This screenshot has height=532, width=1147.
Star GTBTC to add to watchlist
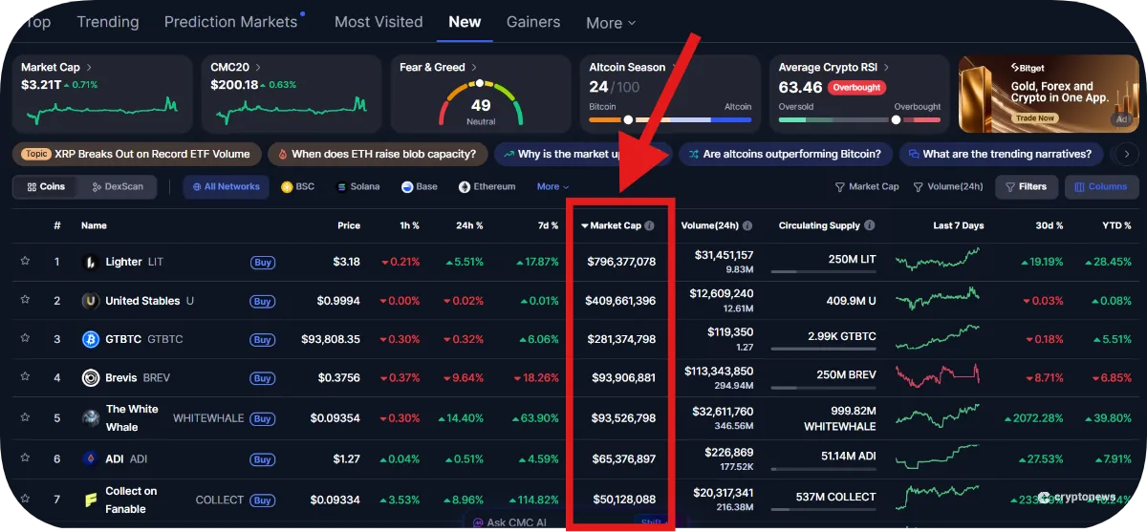click(x=25, y=338)
